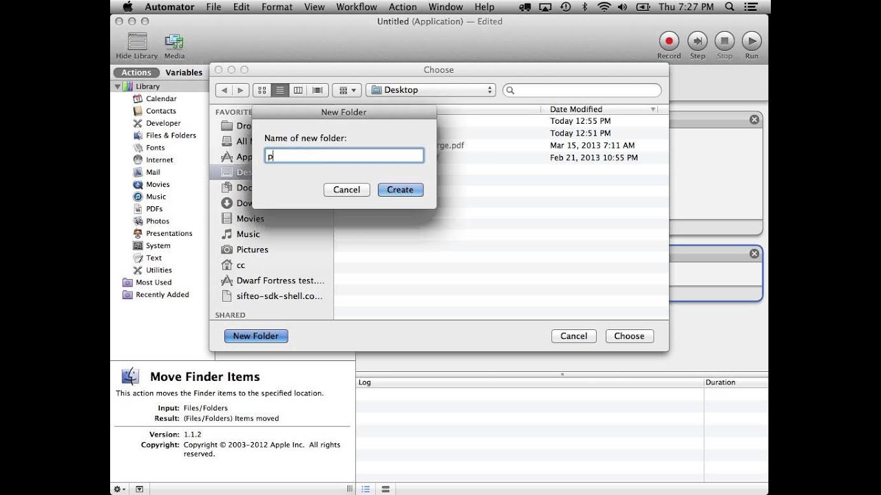881x495 pixels.
Task: Open the Automator app menu
Action: coord(169,7)
